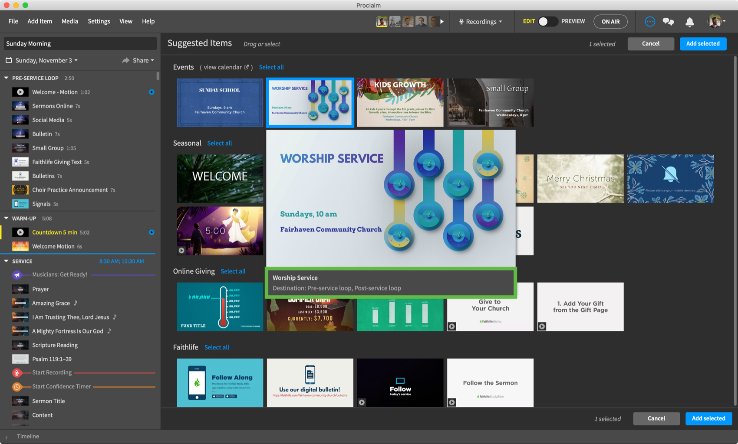Select the Fund Title thermometer giving thumbnail

(x=220, y=307)
